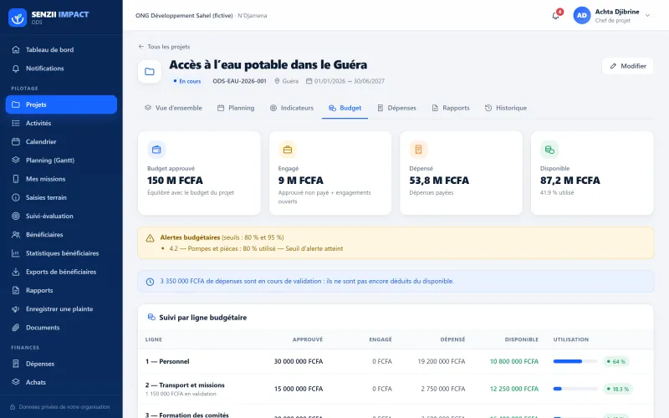Image resolution: width=669 pixels, height=418 pixels.
Task: Click the coins icon beside Suivi par ligne budgétaire
Action: tap(151, 317)
